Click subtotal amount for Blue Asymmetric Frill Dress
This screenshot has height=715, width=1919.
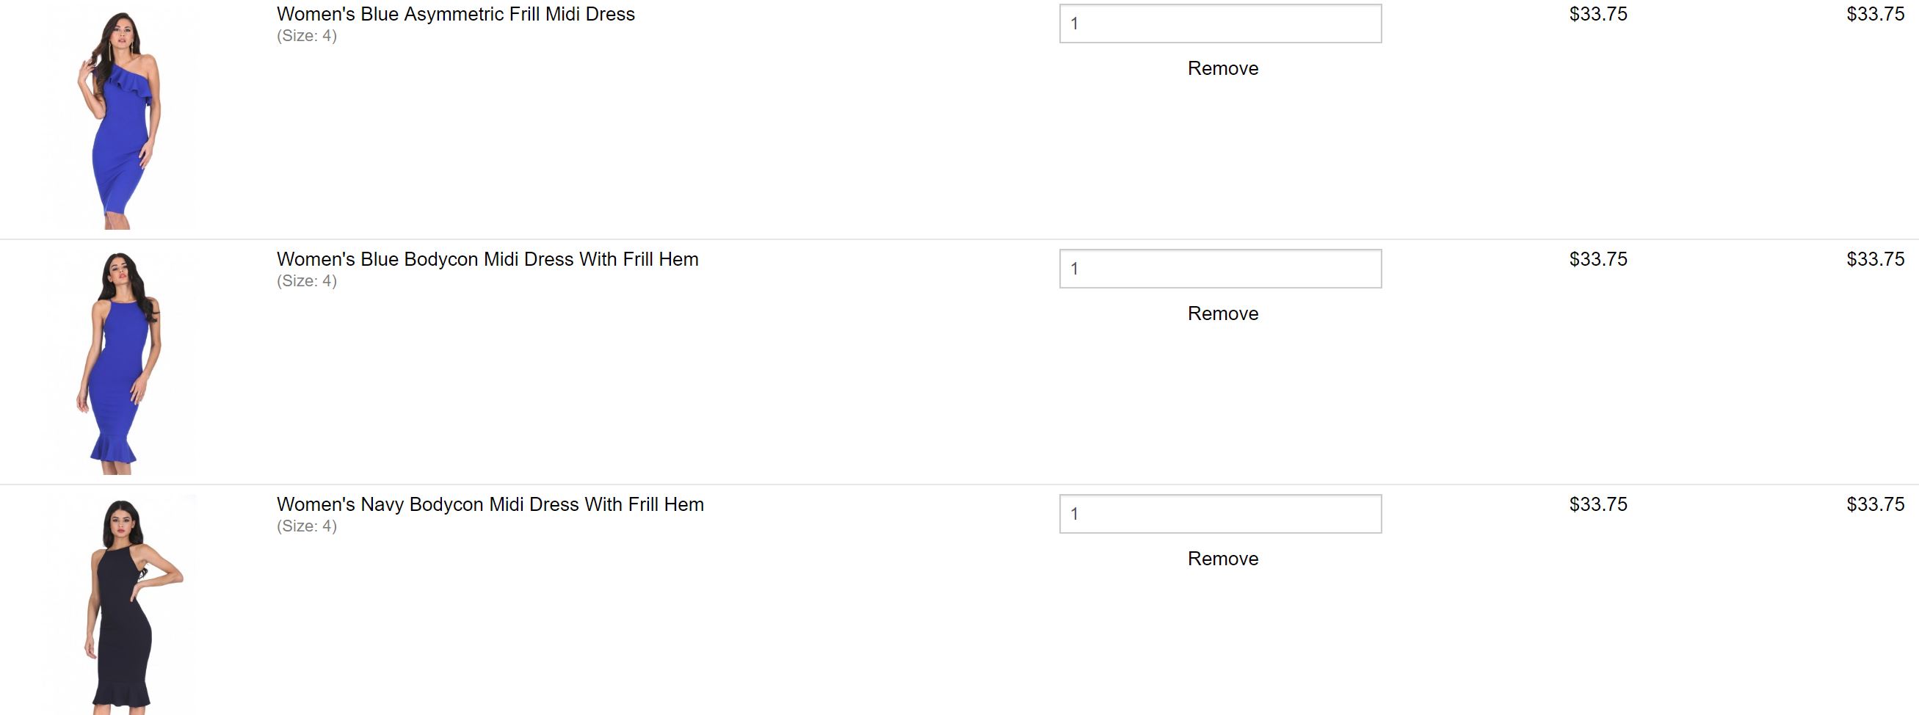(x=1874, y=14)
